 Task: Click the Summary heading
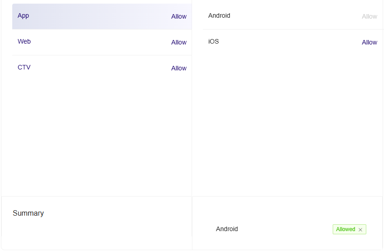click(x=28, y=213)
